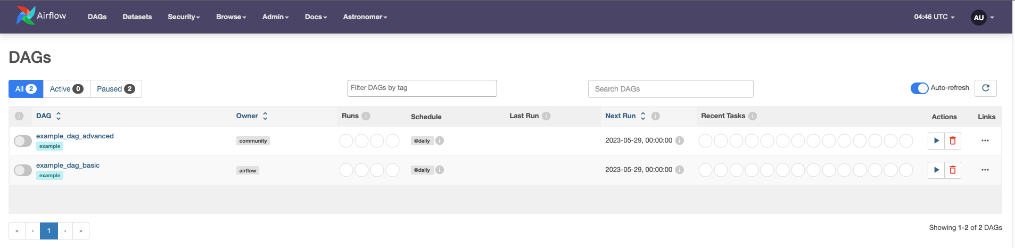Switch to the Paused DAGs tab

[x=115, y=89]
